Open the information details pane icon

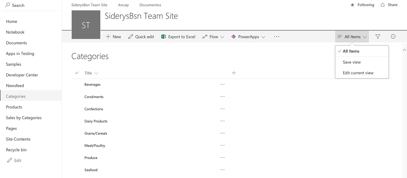coord(393,37)
